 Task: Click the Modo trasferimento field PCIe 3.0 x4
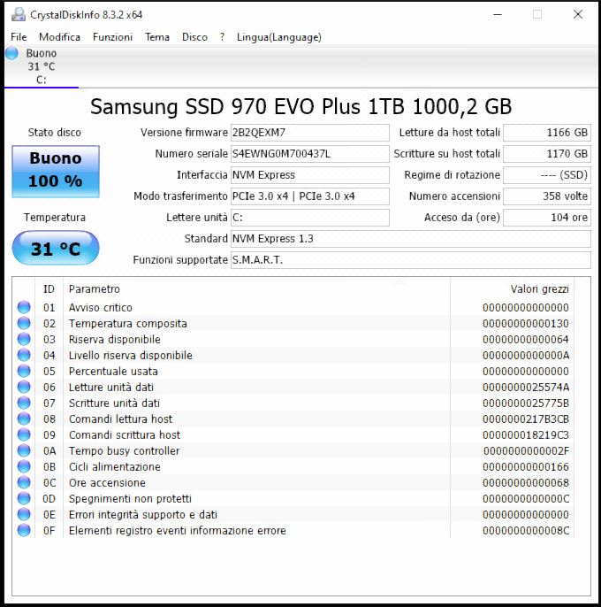coord(310,196)
